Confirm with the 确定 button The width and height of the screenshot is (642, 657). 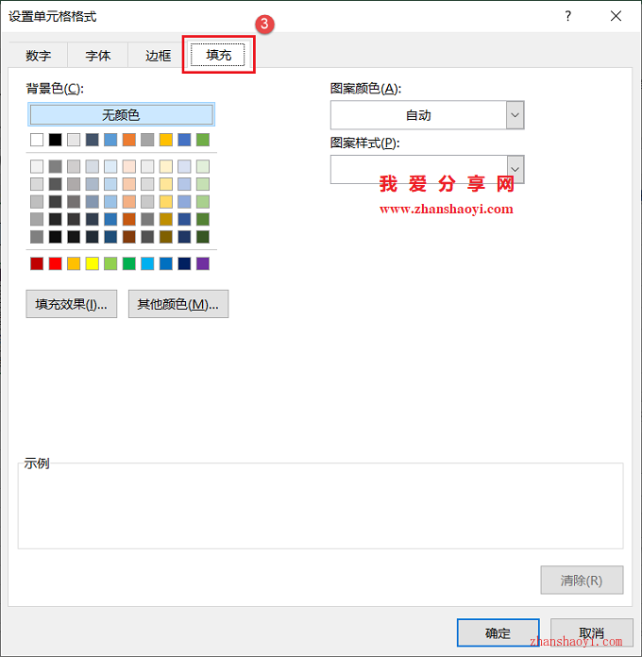point(498,632)
